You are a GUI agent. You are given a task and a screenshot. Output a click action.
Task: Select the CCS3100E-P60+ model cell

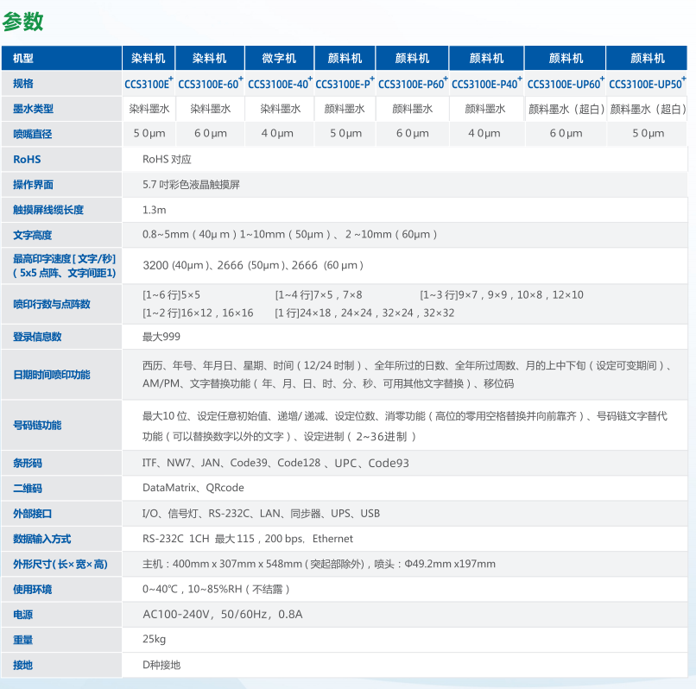(413, 84)
